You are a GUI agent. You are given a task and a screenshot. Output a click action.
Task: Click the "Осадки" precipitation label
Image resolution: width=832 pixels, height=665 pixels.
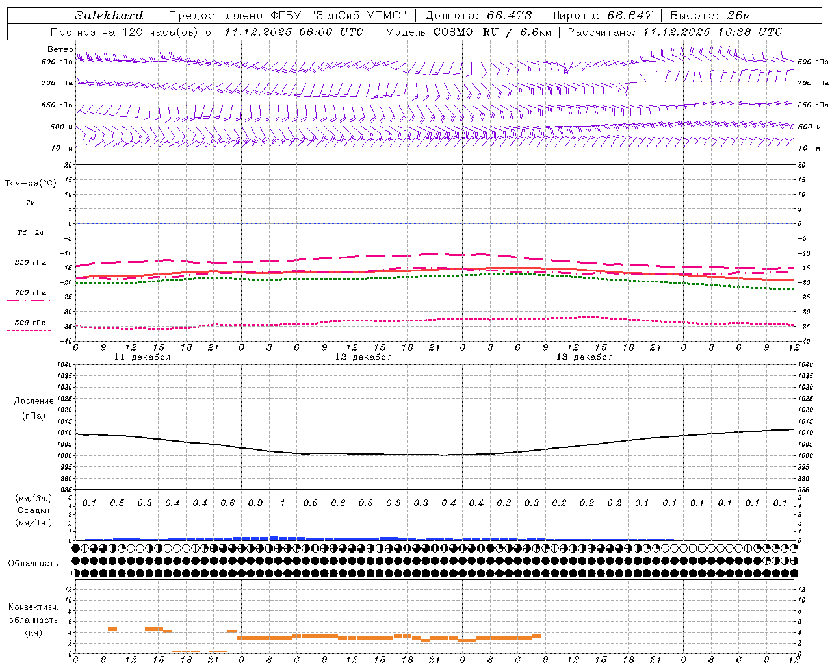pos(34,510)
